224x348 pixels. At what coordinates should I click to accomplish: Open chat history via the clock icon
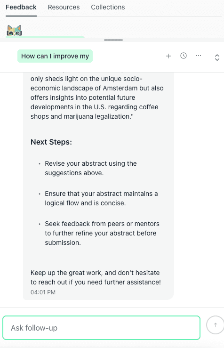click(184, 56)
